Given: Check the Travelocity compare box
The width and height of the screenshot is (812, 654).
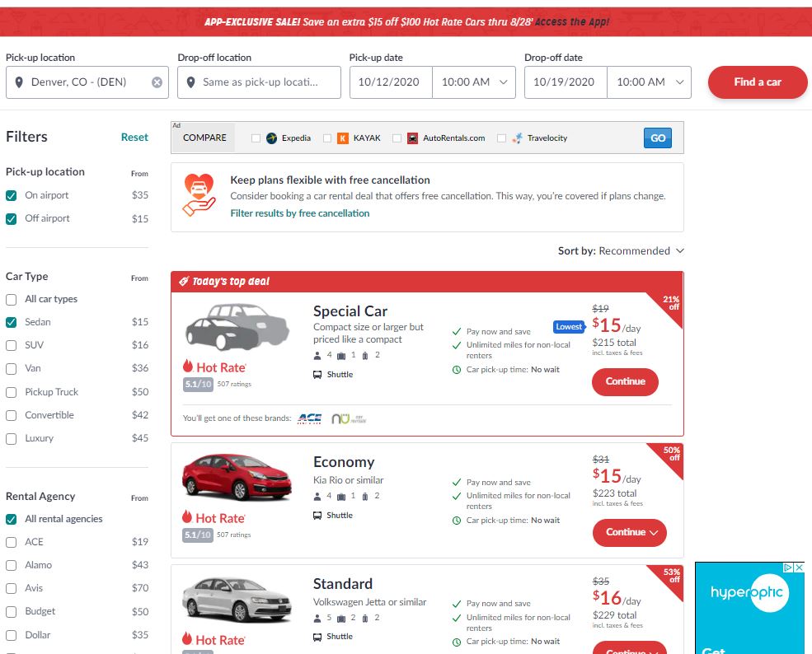Looking at the screenshot, I should coord(501,138).
